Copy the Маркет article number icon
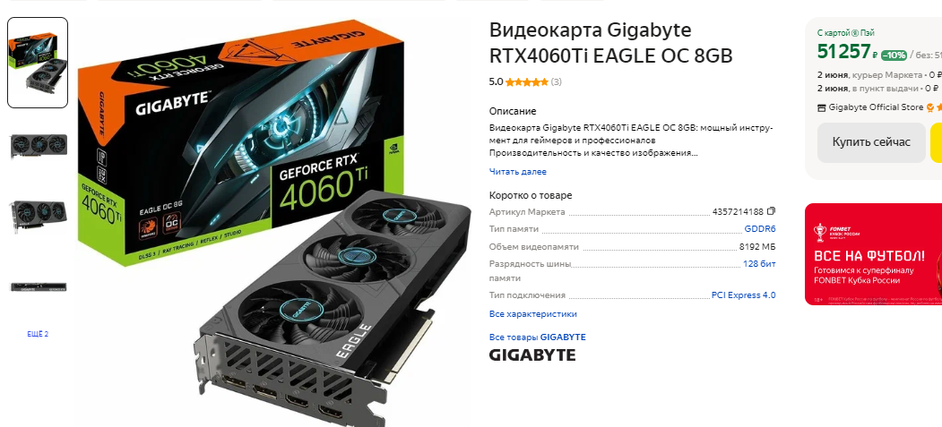The width and height of the screenshot is (942, 427). click(x=772, y=211)
